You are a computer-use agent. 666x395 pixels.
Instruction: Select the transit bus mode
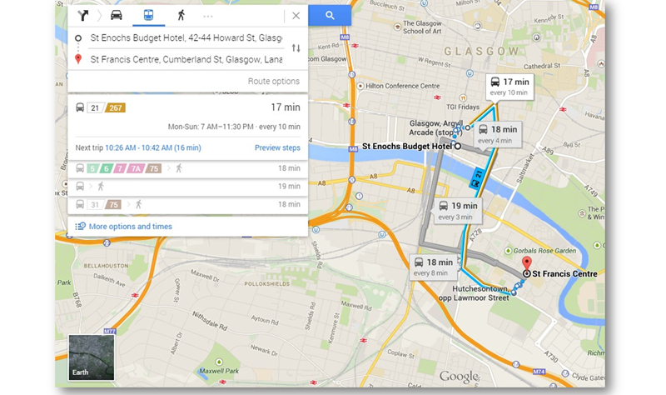click(x=148, y=15)
